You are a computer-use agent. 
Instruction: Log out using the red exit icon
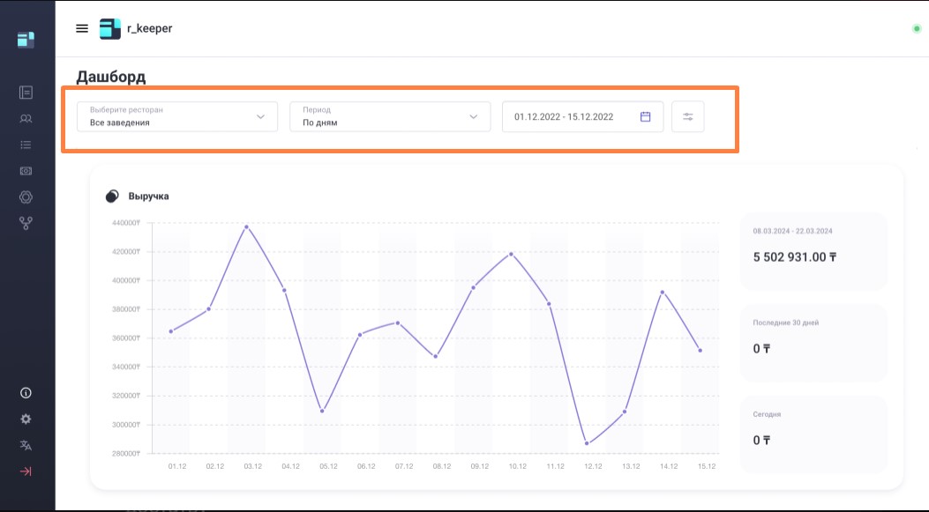pyautogui.click(x=26, y=471)
